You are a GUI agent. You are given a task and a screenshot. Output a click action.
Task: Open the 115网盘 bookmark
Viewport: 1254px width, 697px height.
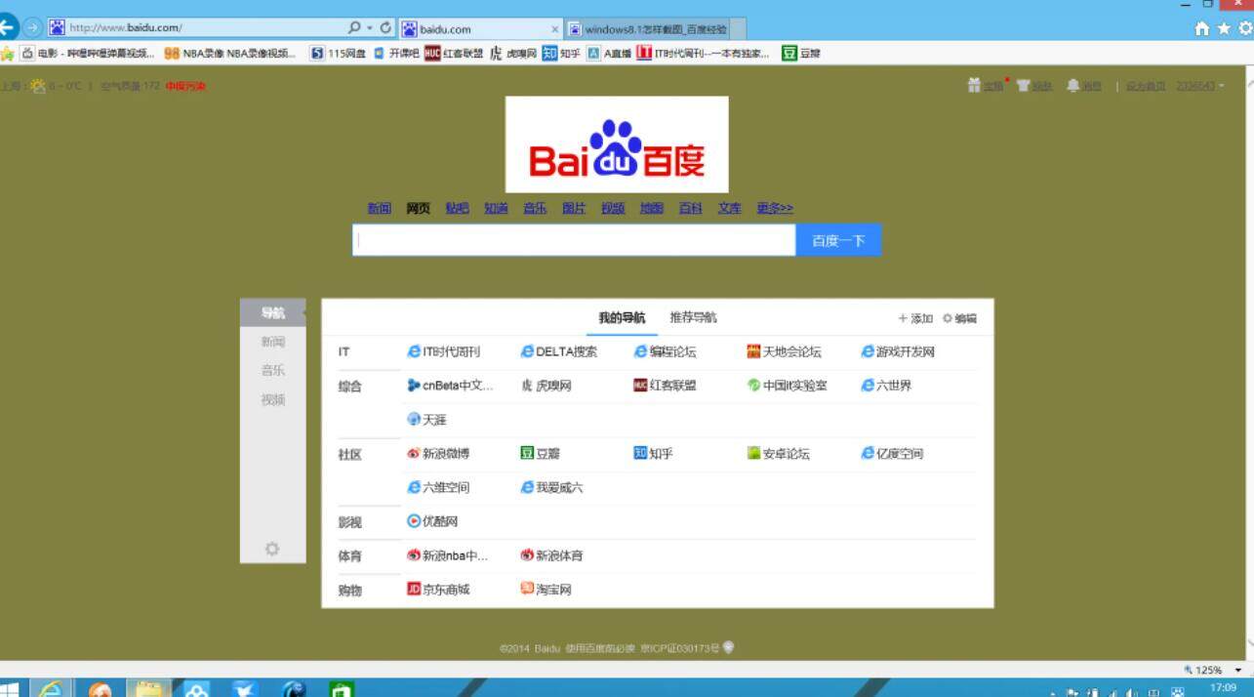tap(339, 54)
